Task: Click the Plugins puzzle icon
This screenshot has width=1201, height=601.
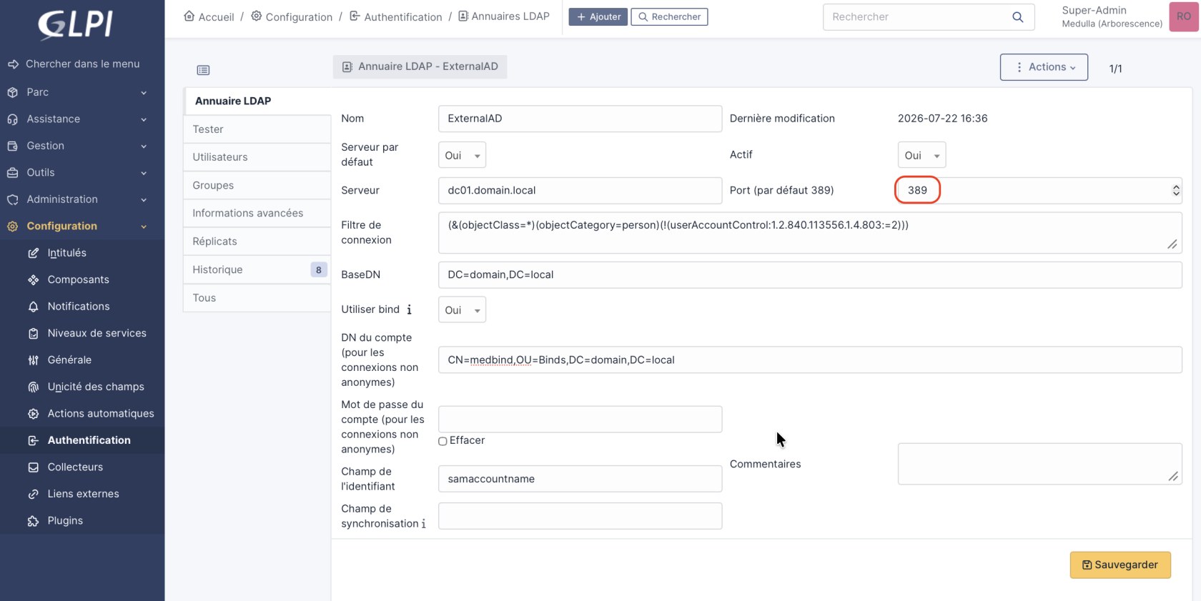Action: tap(33, 521)
